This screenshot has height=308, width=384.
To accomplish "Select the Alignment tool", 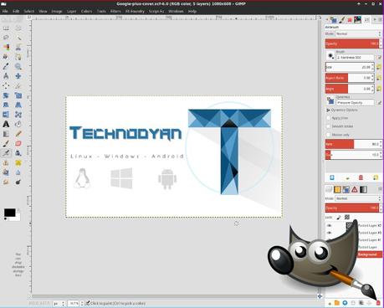I will point(6,85).
